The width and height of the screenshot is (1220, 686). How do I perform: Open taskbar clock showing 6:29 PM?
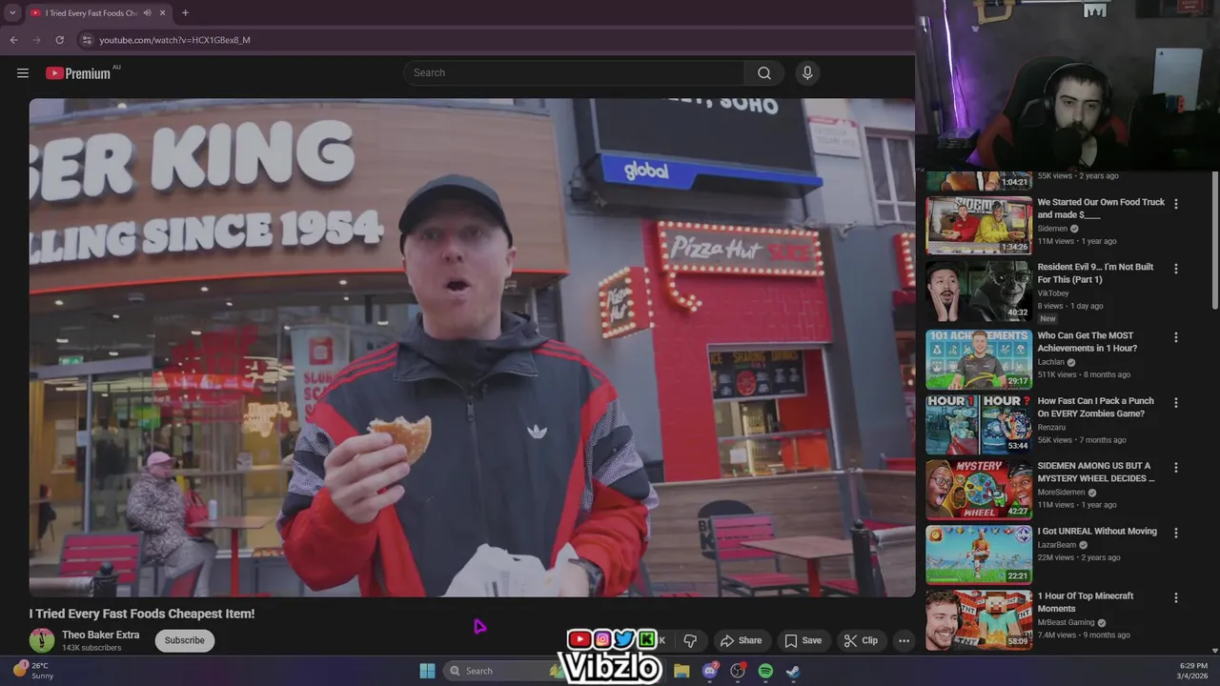click(1193, 671)
